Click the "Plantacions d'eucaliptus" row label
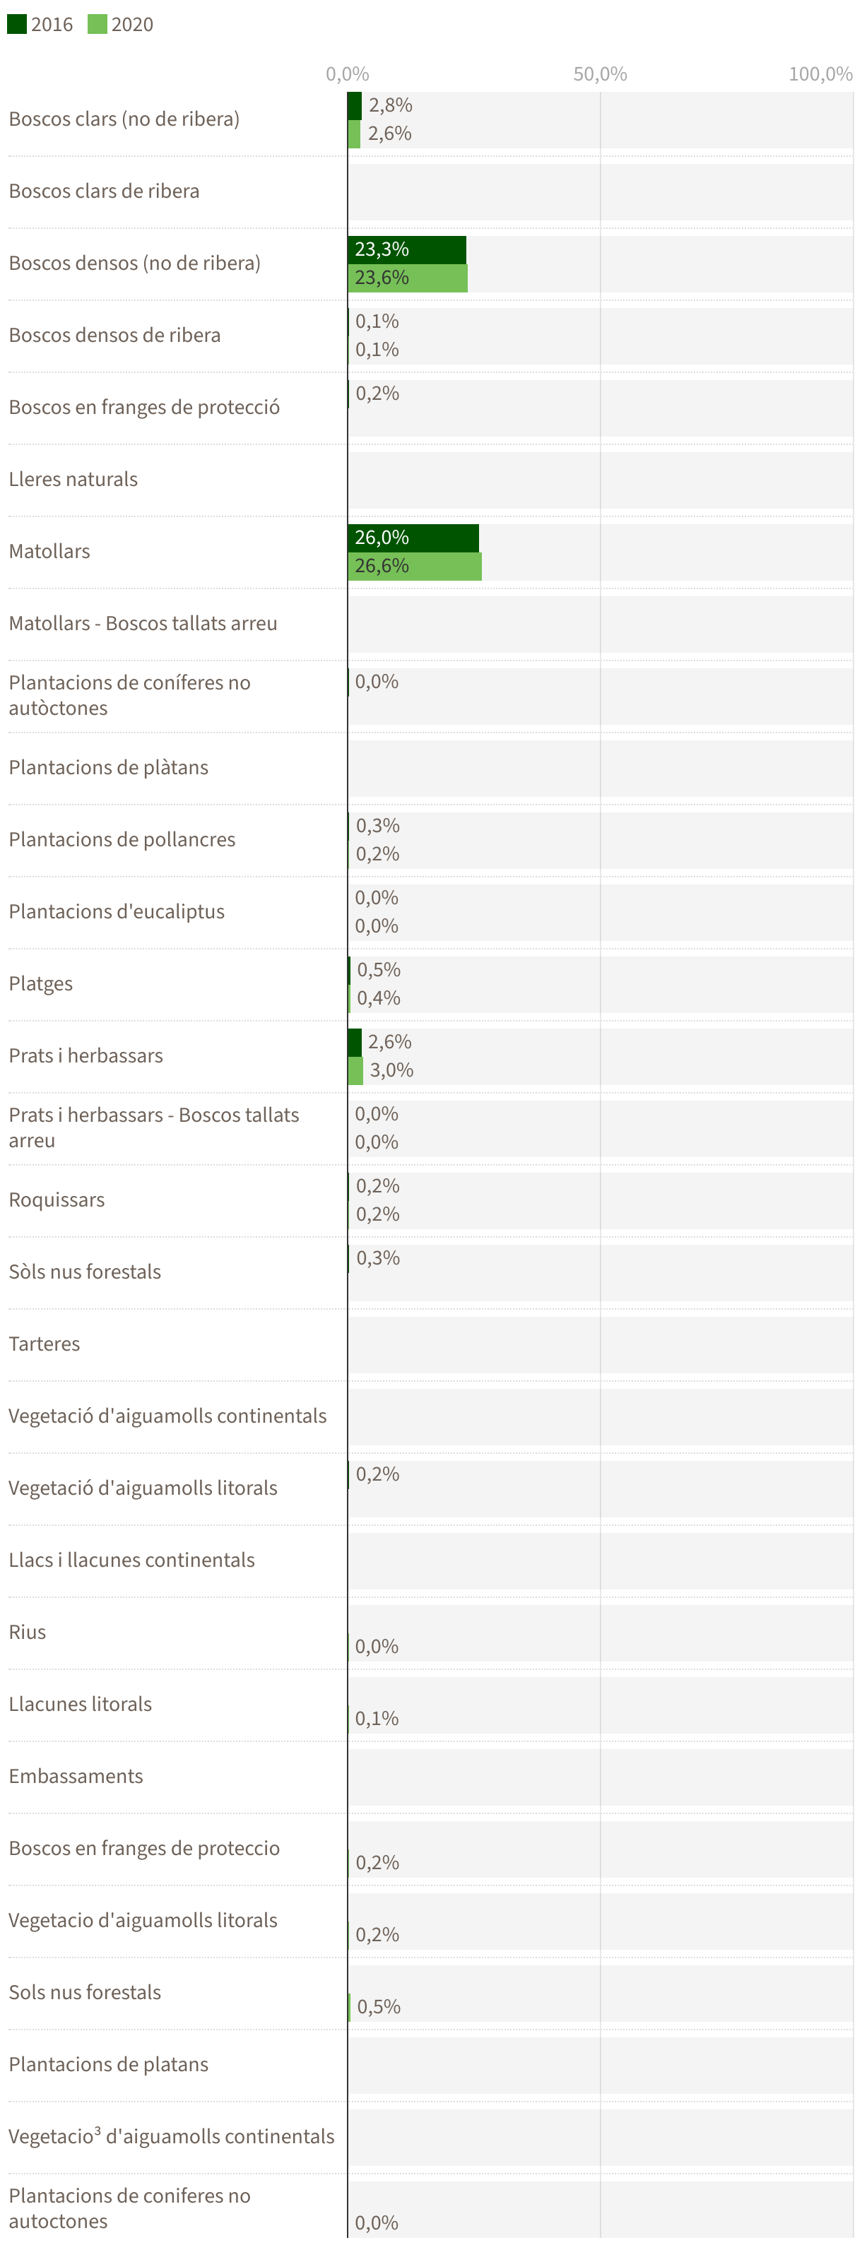 (117, 911)
